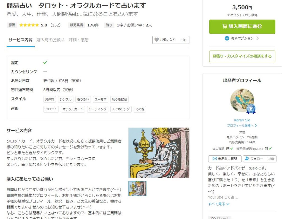Click the blue plus icon beside 有料オプション
This screenshot has width=282, height=219.
(227, 38)
